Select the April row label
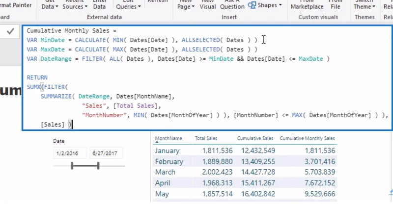Image resolution: width=393 pixels, height=204 pixels. pos(163,183)
